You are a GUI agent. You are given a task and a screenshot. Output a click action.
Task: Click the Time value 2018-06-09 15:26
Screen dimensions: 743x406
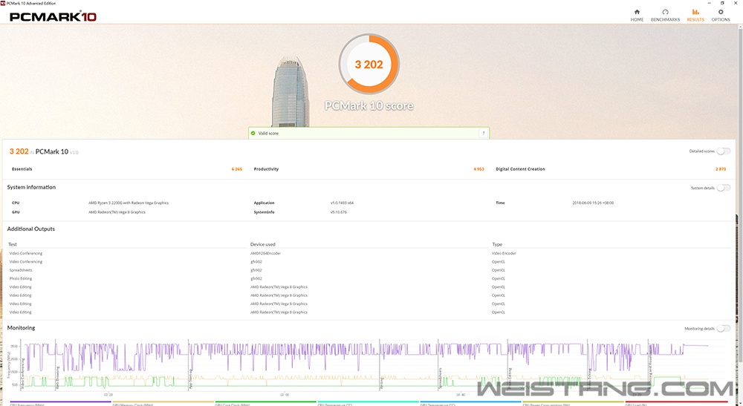(x=593, y=203)
